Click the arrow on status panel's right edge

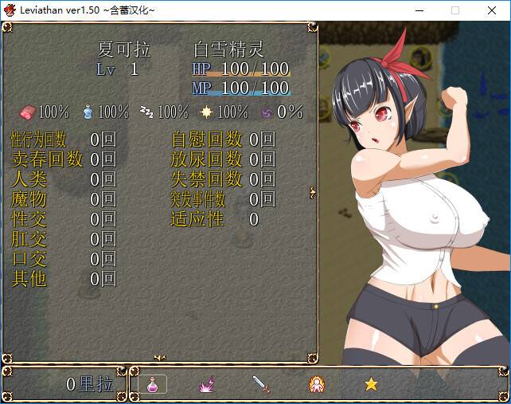click(x=313, y=192)
